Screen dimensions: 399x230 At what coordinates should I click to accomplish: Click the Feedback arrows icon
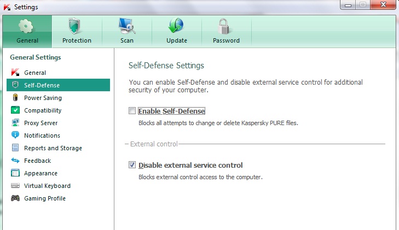click(15, 161)
